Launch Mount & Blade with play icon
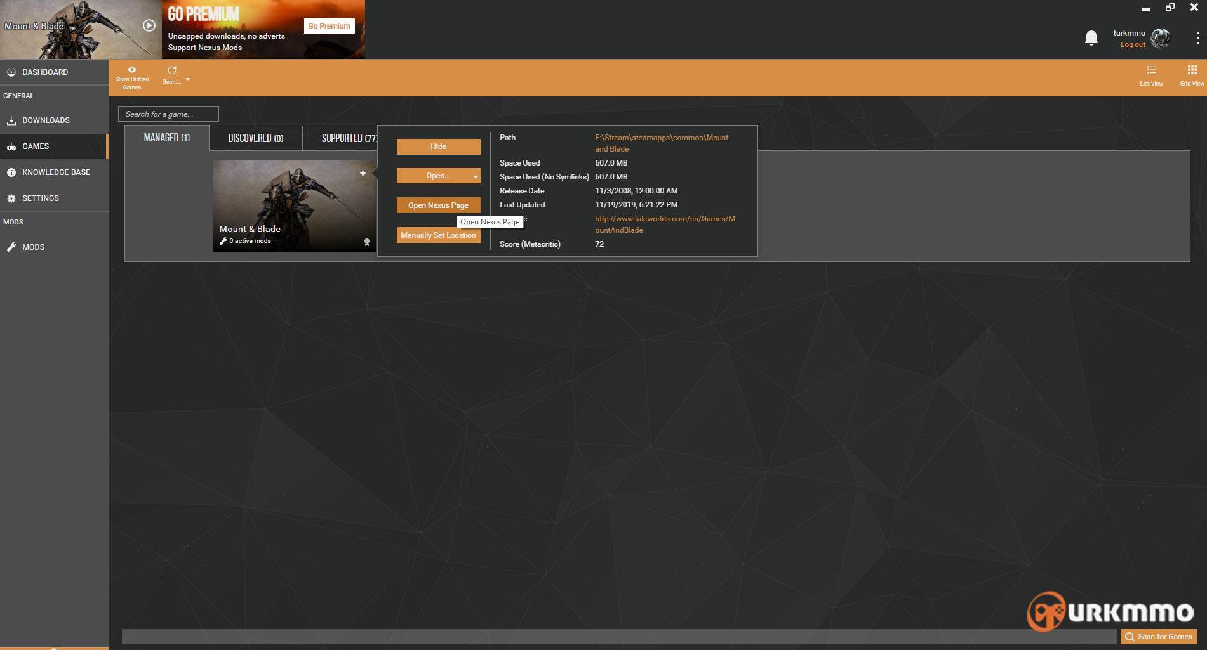Image resolution: width=1207 pixels, height=650 pixels. [149, 25]
